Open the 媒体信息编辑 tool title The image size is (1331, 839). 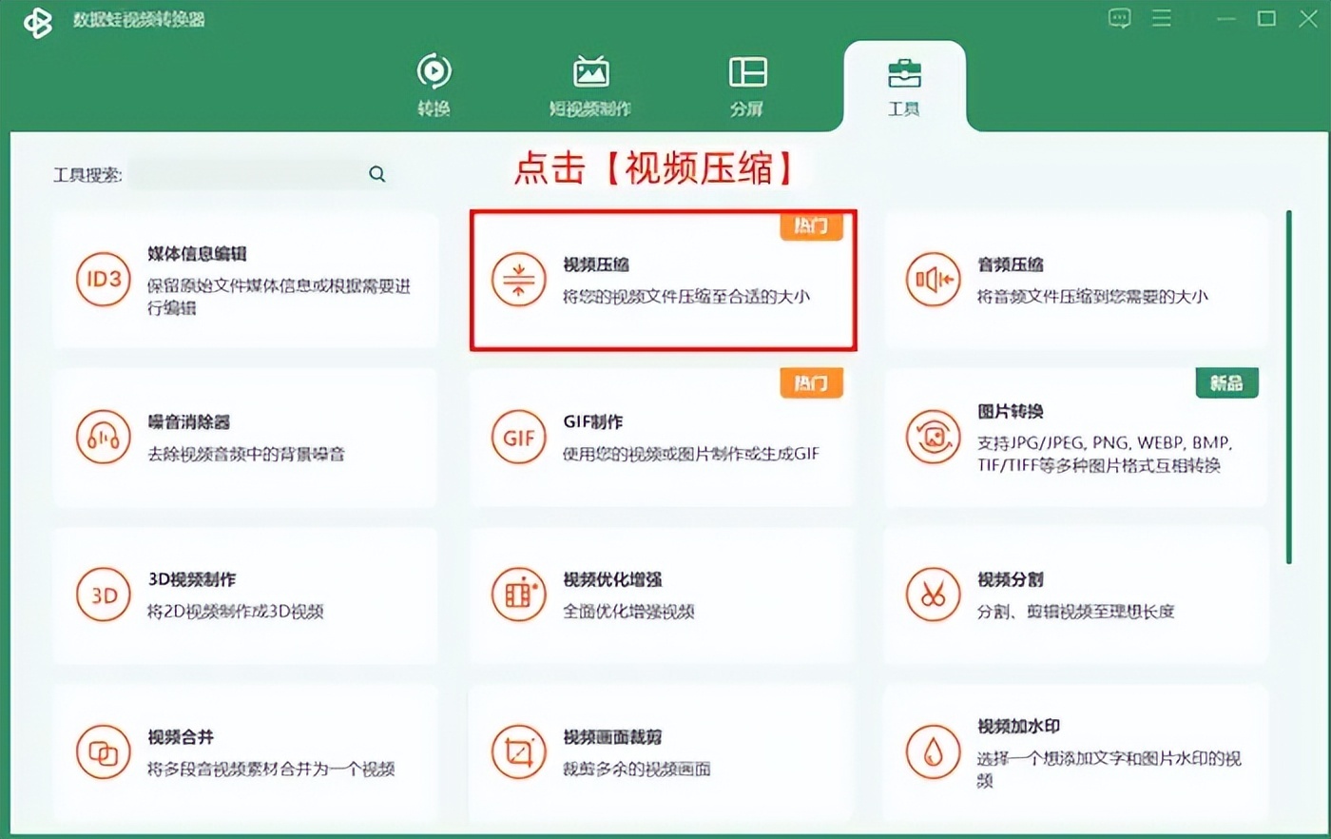coord(197,254)
